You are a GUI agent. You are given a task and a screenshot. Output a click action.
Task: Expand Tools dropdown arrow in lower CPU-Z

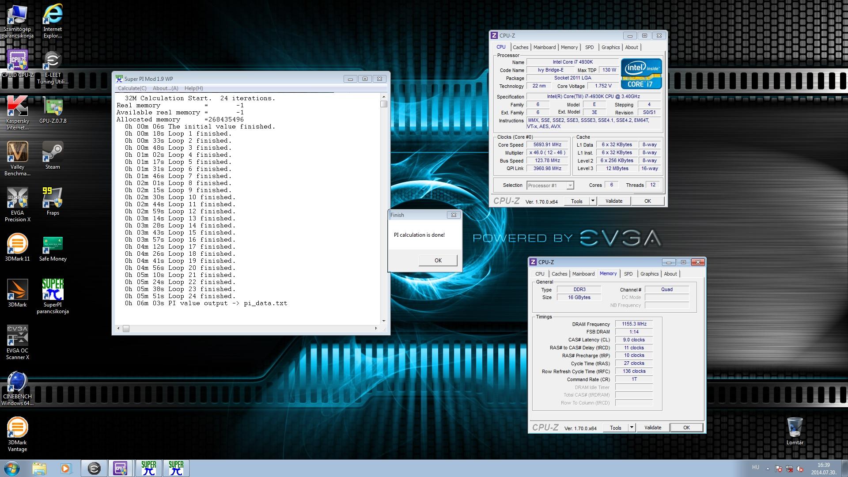(x=632, y=428)
